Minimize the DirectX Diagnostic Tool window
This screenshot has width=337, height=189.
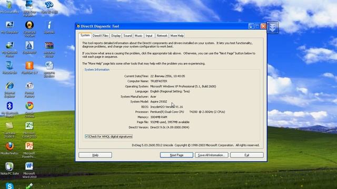point(251,26)
